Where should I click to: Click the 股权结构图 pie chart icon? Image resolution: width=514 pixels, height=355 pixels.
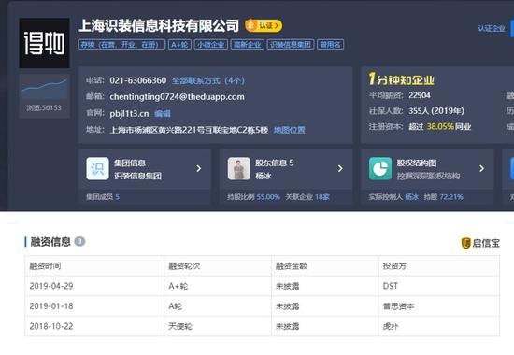pos(380,168)
